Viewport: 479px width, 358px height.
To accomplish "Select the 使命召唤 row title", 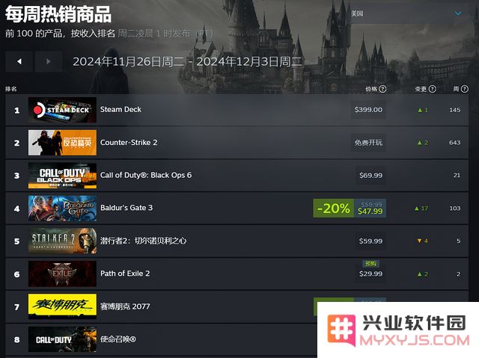I will pos(118,339).
